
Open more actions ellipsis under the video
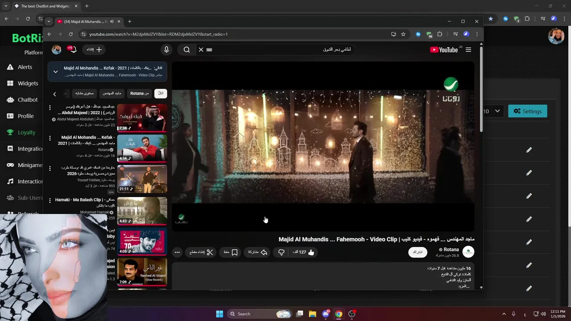point(177,252)
